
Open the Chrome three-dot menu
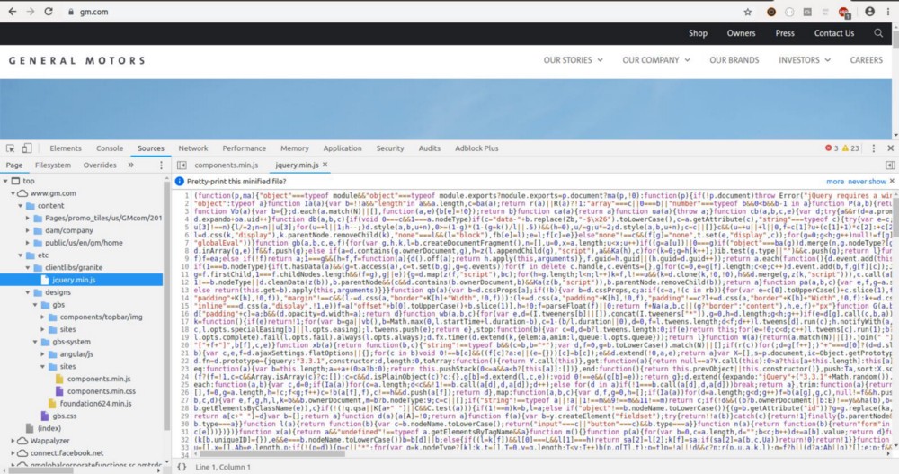[887, 12]
